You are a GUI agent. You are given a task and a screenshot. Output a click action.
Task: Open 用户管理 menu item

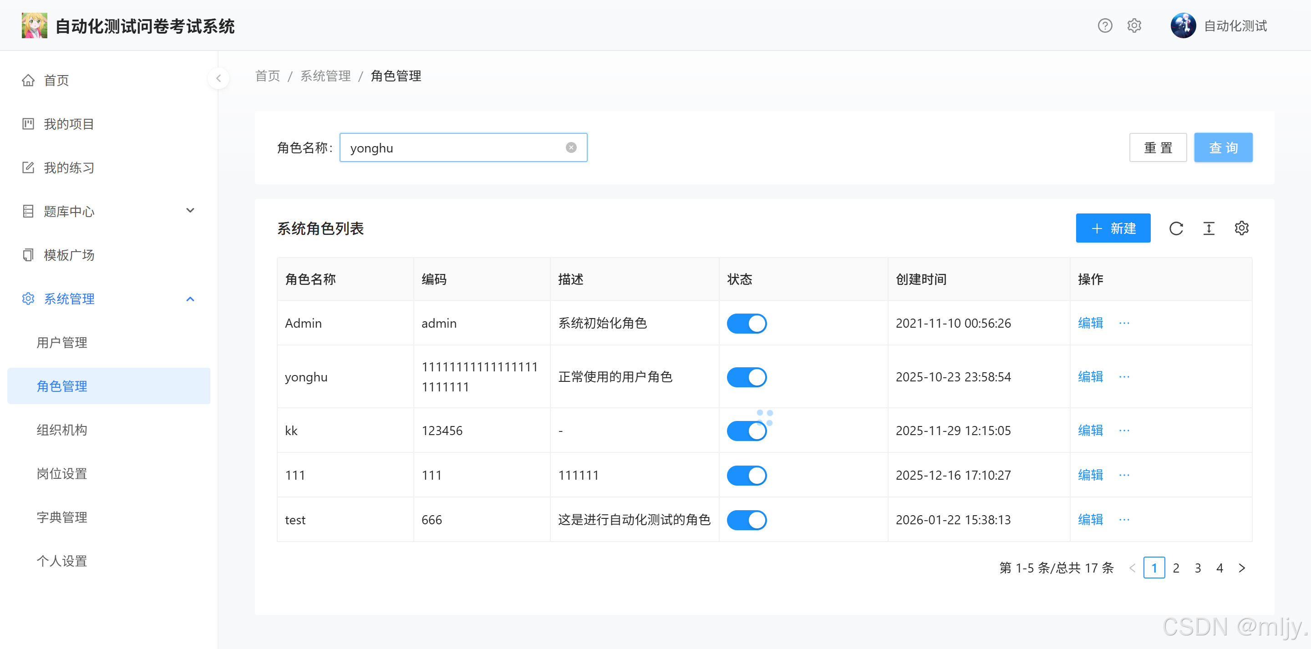tap(62, 343)
